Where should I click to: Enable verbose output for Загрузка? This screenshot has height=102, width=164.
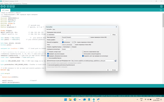tap(71, 47)
